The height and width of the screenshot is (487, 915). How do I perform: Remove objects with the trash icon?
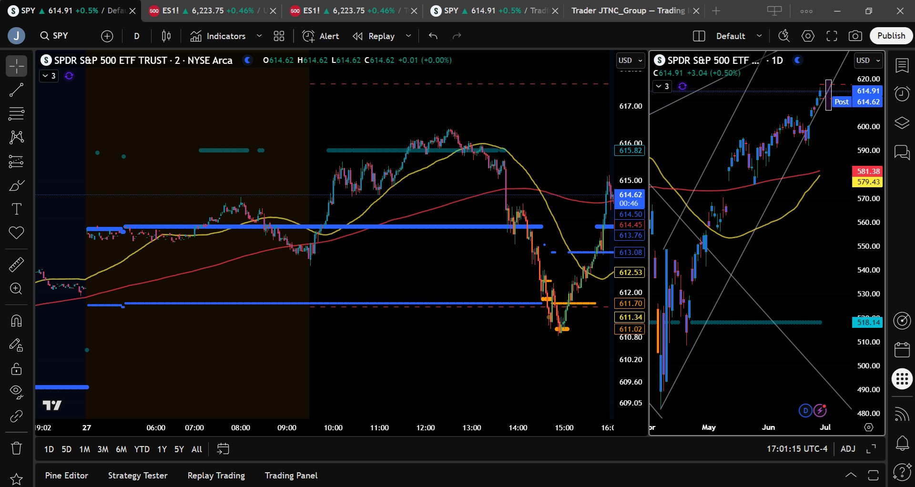16,448
